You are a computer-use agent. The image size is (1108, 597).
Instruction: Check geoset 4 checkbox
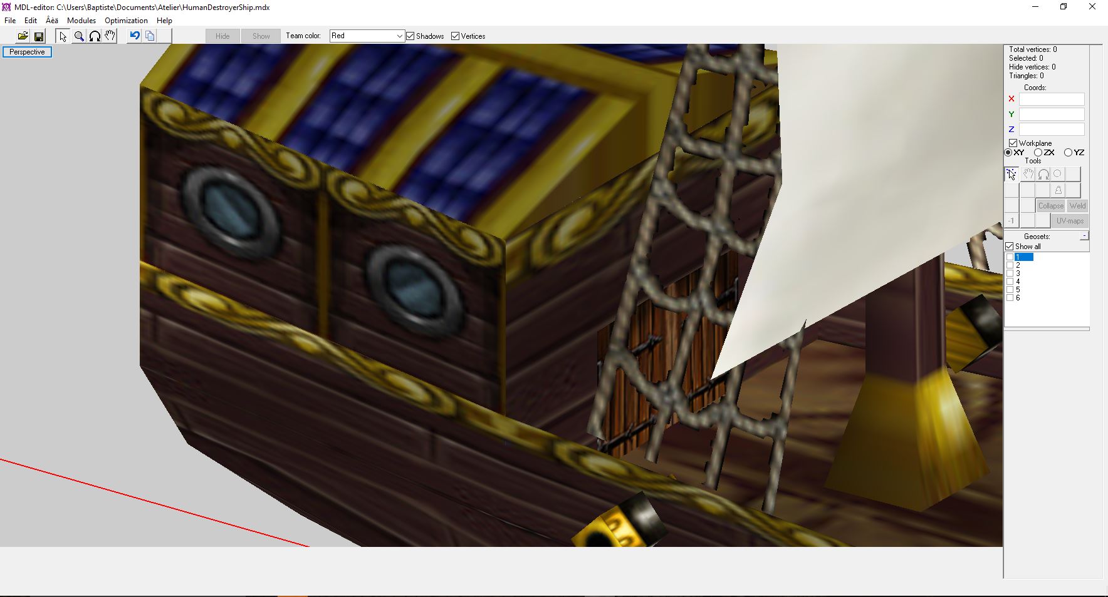tap(1010, 282)
